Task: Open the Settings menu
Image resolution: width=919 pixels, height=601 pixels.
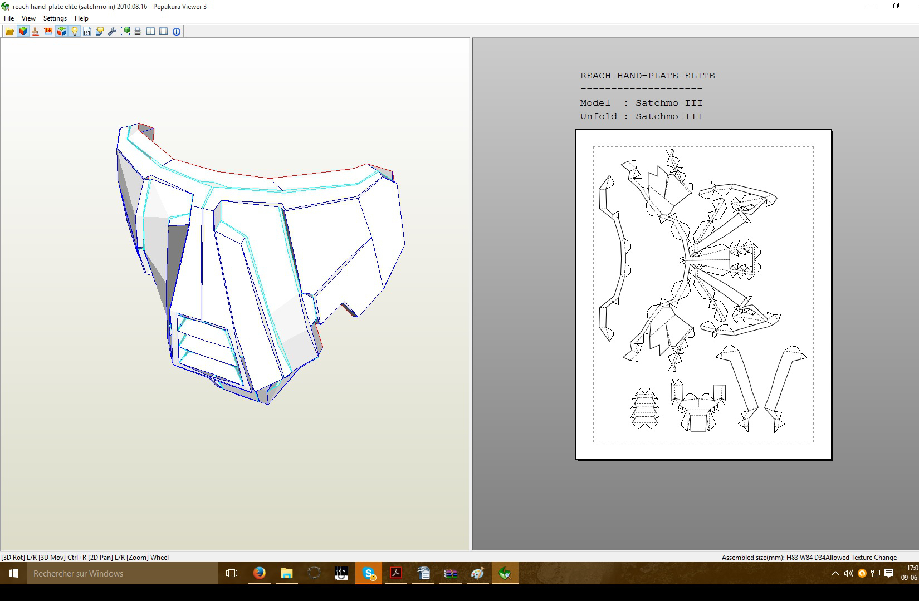Action: [55, 18]
